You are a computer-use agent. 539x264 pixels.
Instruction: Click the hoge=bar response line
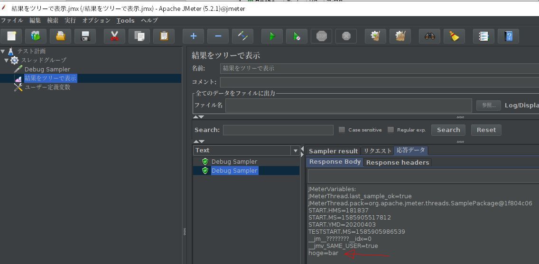tap(323, 253)
